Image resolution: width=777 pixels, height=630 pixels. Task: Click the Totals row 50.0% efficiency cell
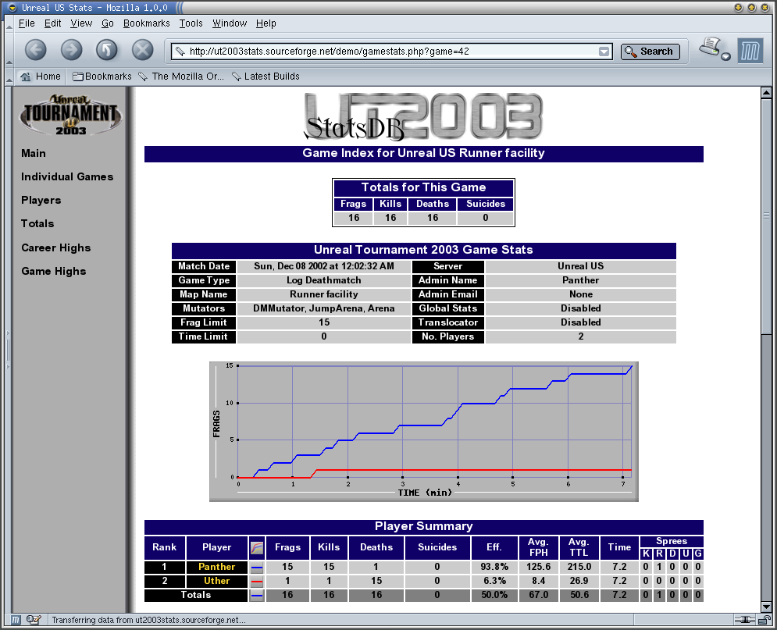coord(494,595)
